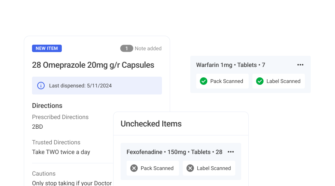Open Fexofenadine item three-dot menu

click(x=231, y=152)
